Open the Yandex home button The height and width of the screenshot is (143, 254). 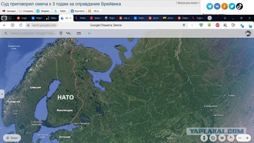click(12, 25)
